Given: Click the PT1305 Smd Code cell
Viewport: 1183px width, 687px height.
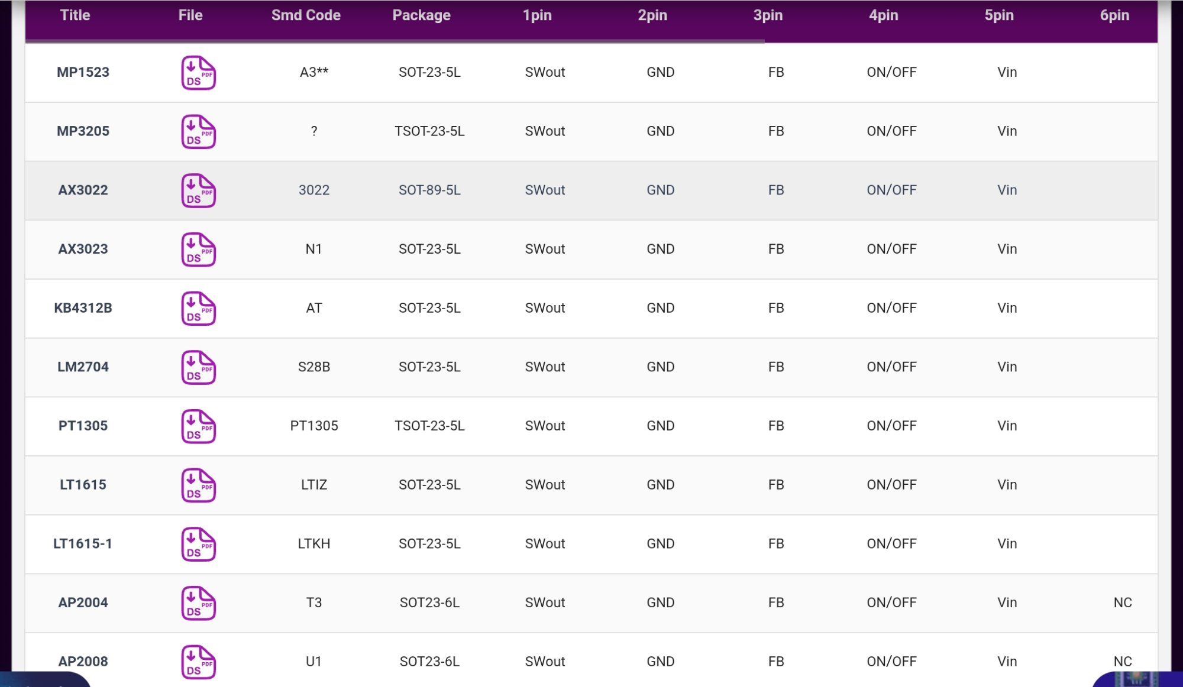Looking at the screenshot, I should [x=313, y=426].
